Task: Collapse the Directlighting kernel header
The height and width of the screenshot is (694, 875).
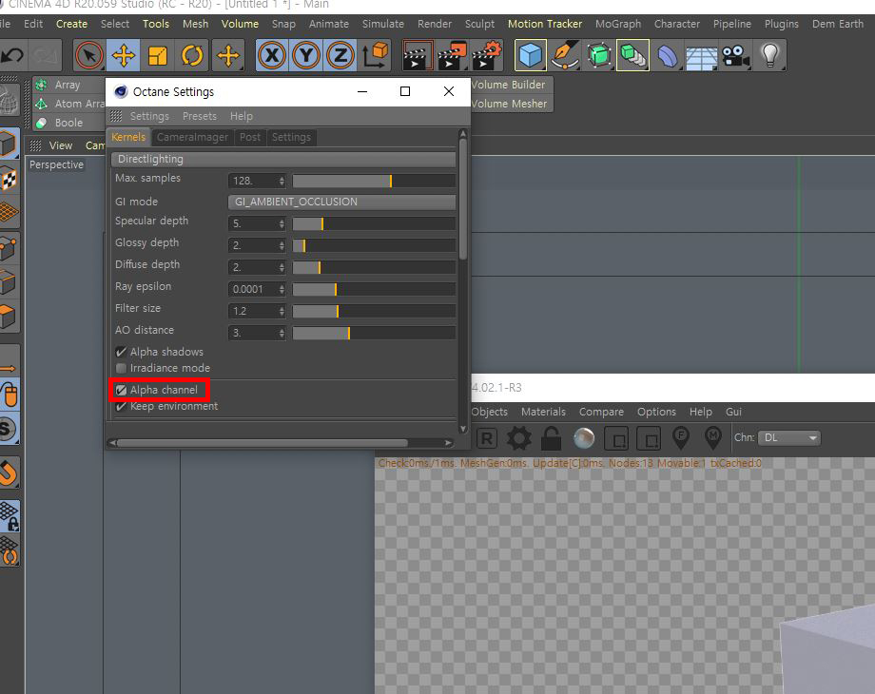Action: [x=283, y=159]
